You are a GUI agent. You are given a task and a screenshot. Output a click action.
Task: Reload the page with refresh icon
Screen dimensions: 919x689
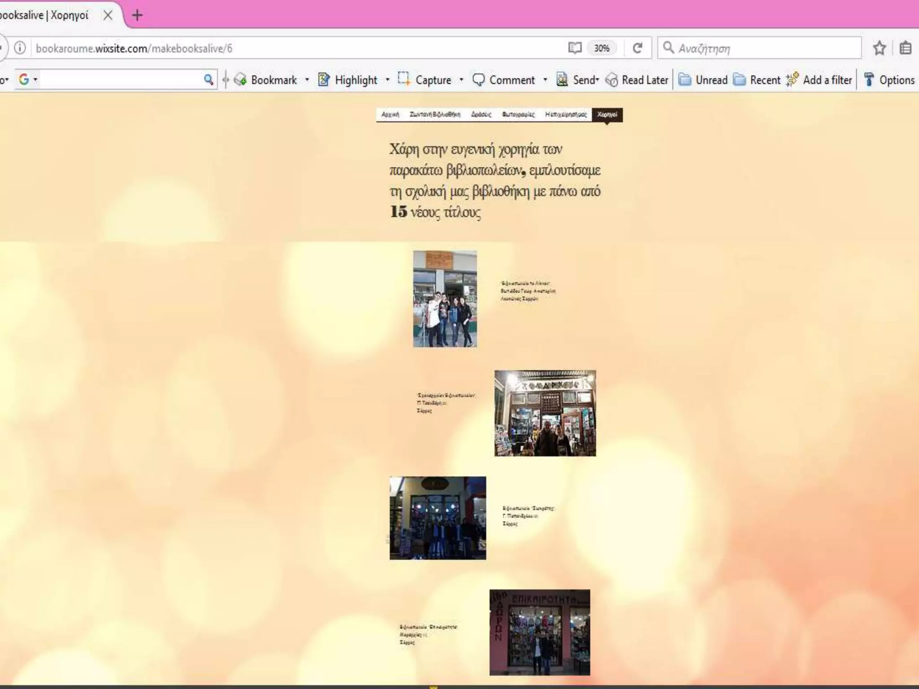[637, 48]
